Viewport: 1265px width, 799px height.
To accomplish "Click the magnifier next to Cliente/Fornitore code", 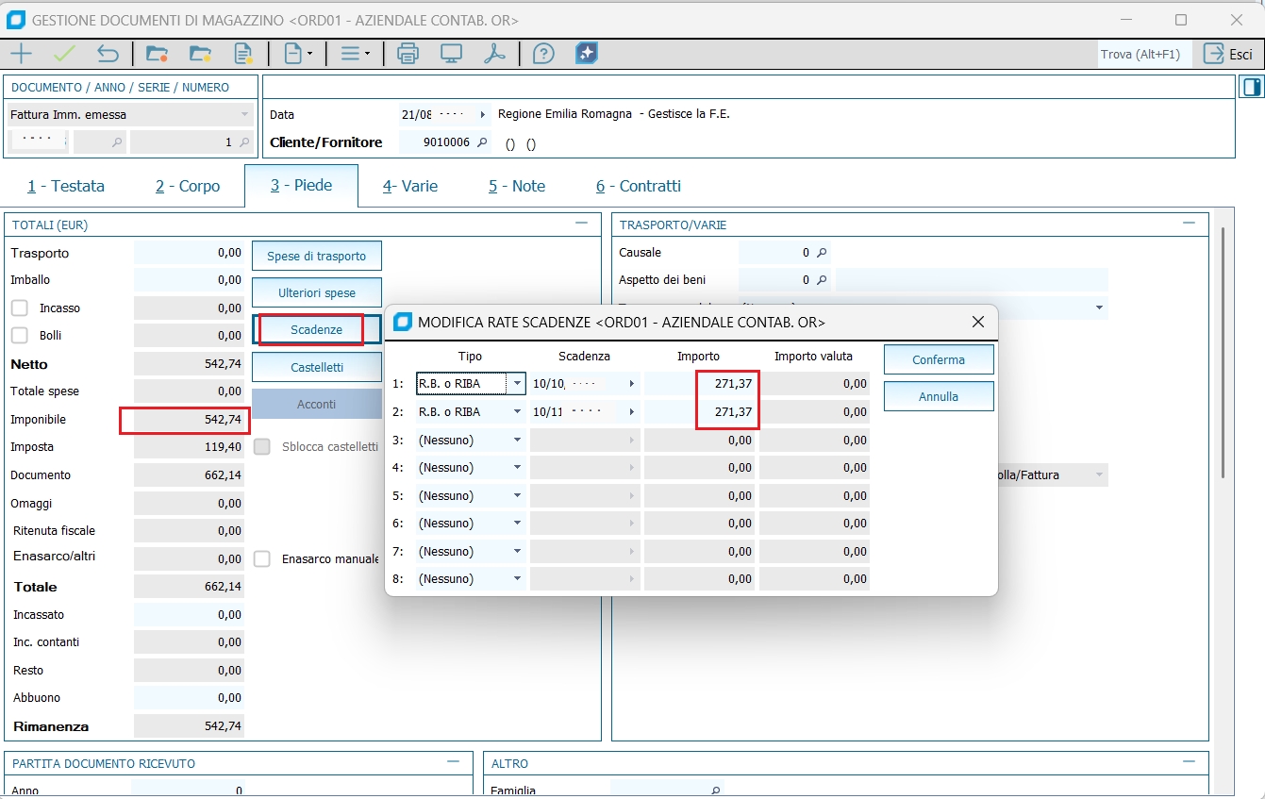I will tap(482, 142).
